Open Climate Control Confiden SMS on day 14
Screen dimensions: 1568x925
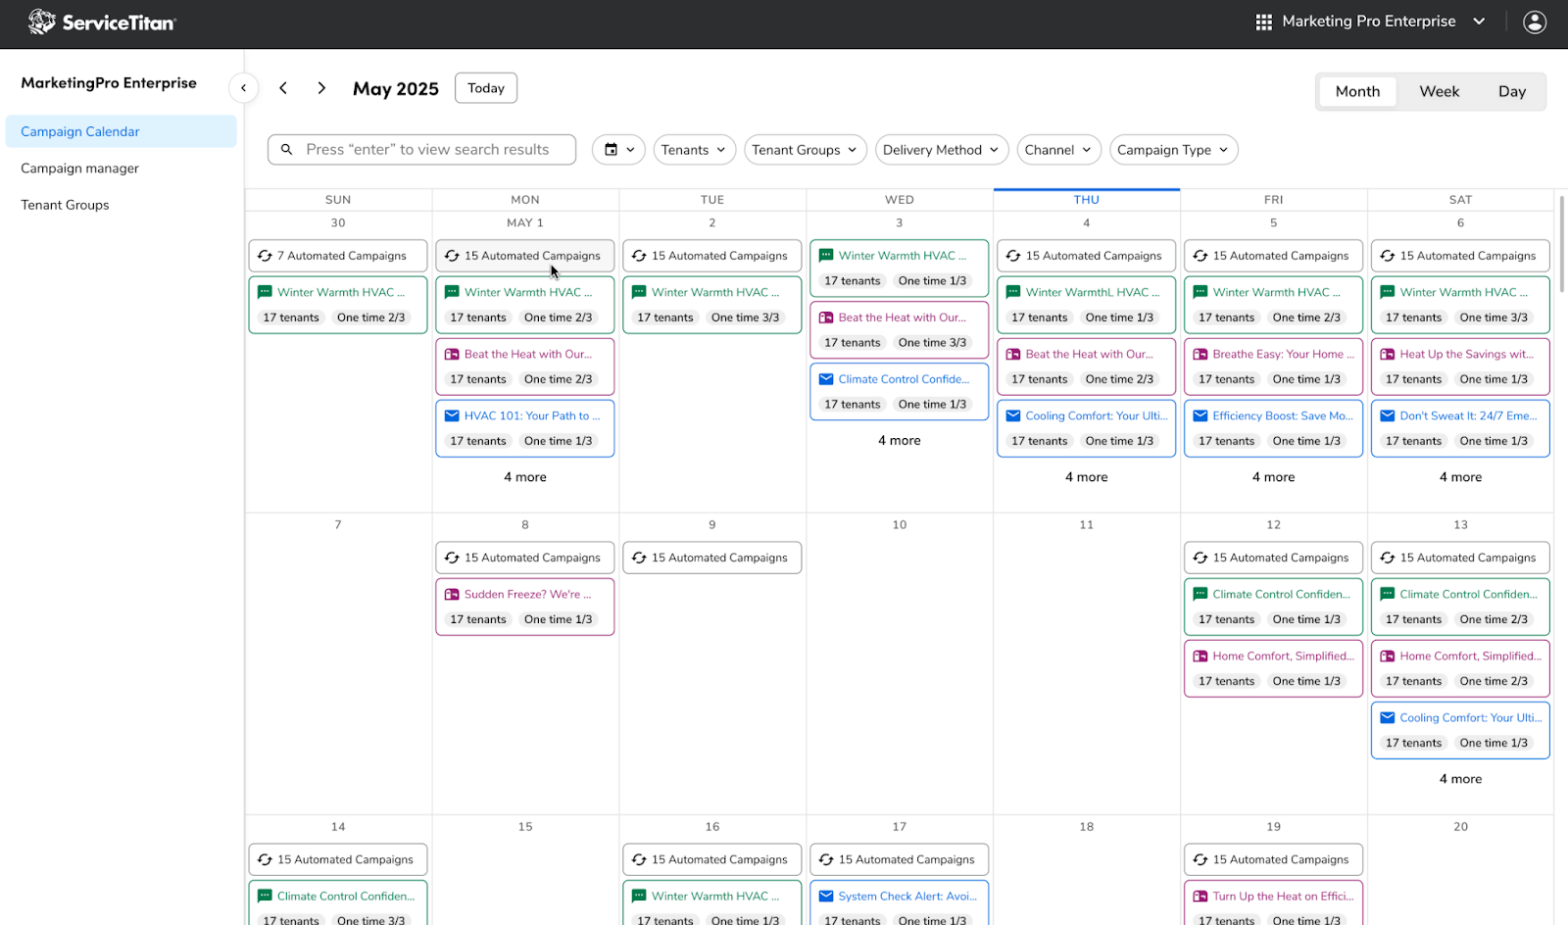point(338,903)
